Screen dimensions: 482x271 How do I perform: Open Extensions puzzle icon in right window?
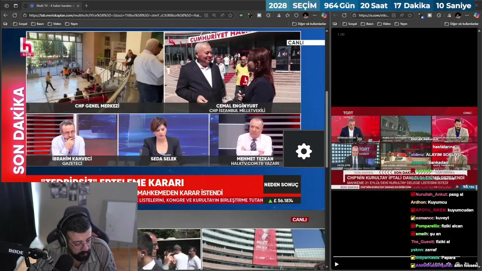(x=439, y=15)
